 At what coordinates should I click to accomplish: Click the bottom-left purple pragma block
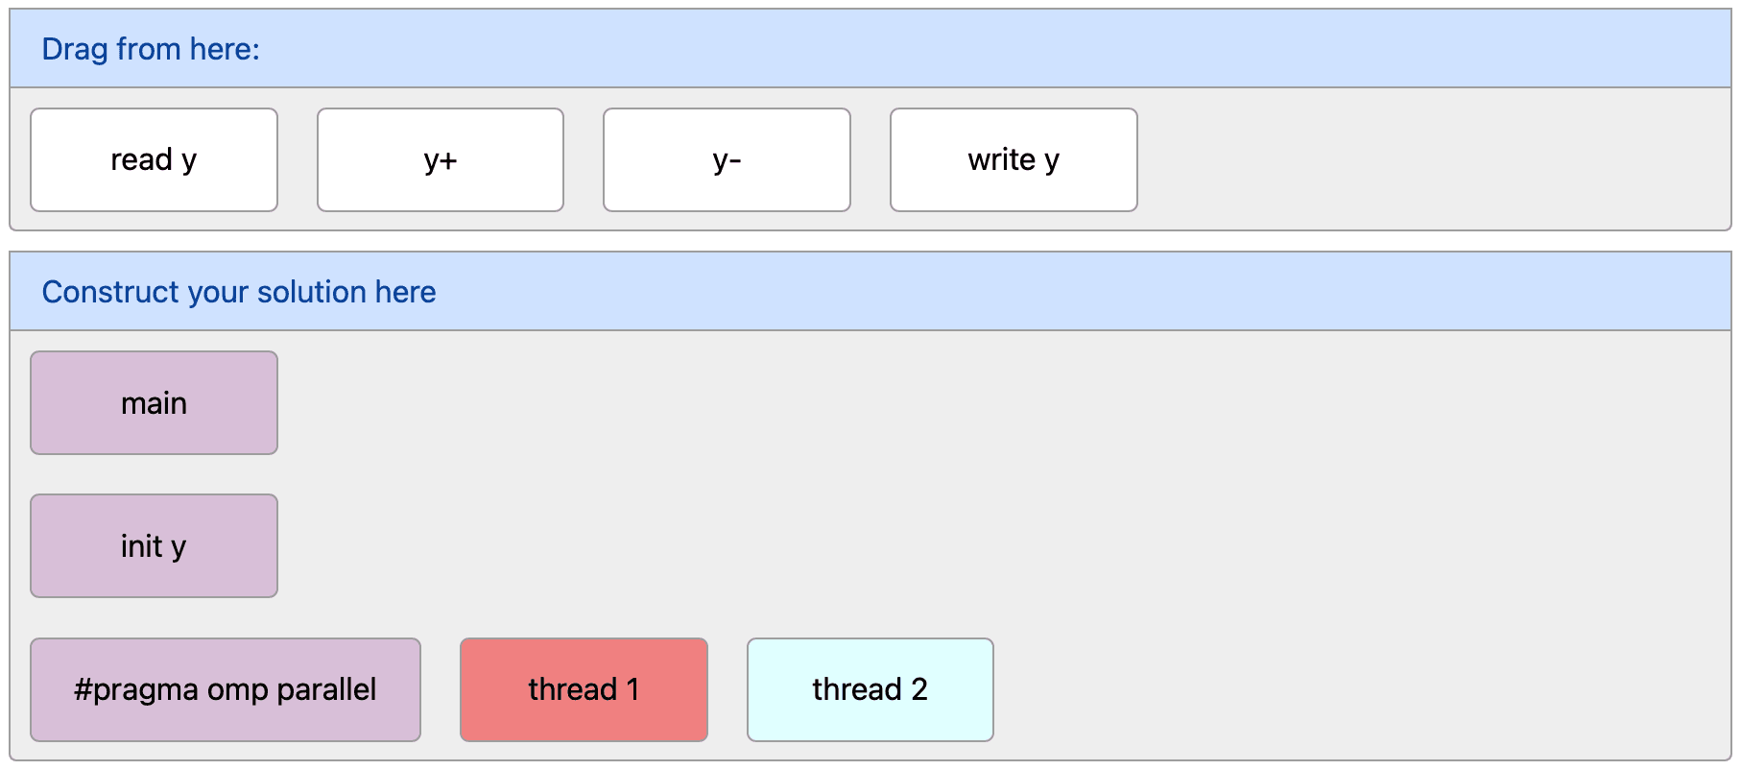(x=226, y=688)
